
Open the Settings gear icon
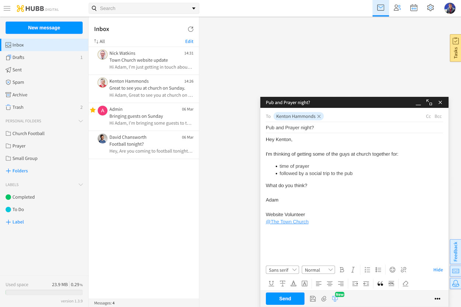[x=430, y=7]
